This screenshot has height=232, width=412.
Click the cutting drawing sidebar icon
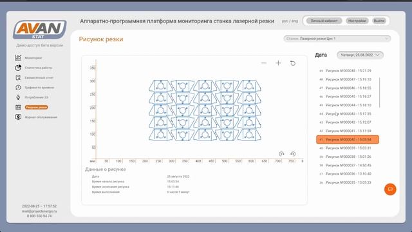[18, 107]
